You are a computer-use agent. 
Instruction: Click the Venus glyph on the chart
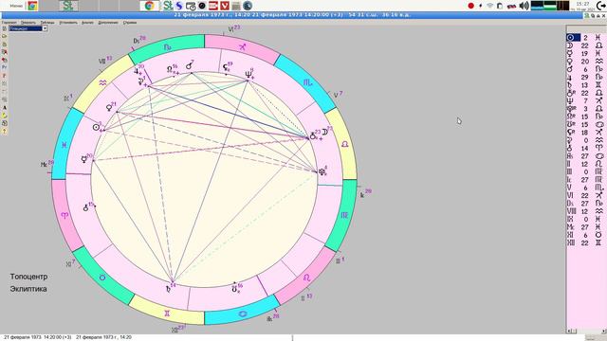tap(109, 108)
